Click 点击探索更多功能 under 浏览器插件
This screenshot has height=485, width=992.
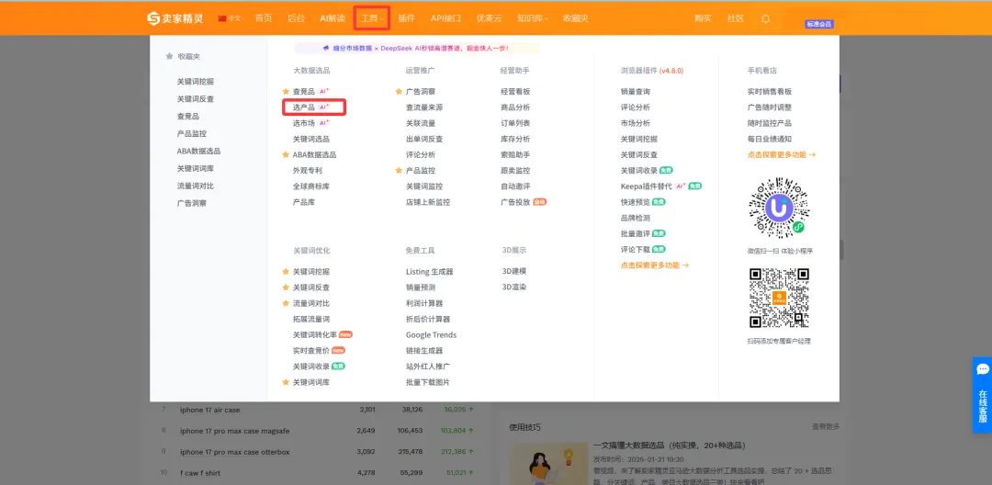tap(655, 265)
